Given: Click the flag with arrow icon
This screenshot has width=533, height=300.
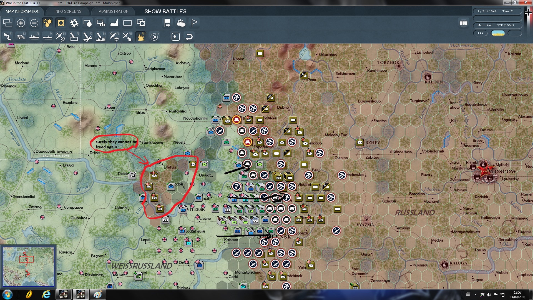Looking at the screenshot, I should coord(167,23).
